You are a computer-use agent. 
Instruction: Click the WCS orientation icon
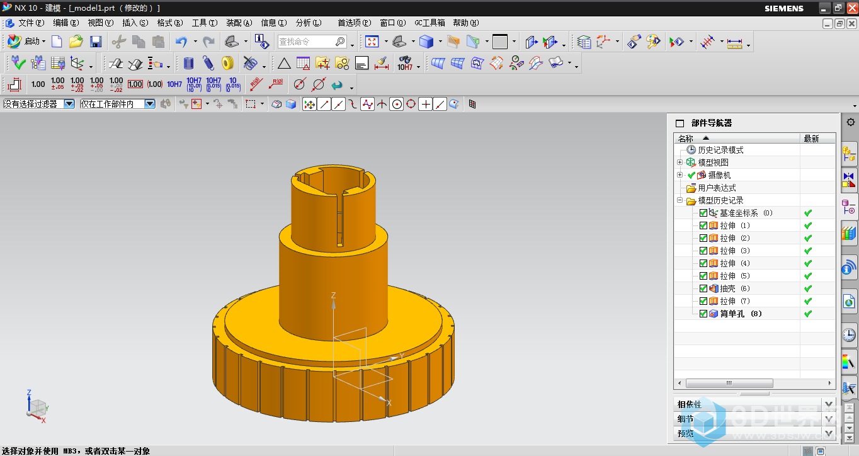(603, 42)
